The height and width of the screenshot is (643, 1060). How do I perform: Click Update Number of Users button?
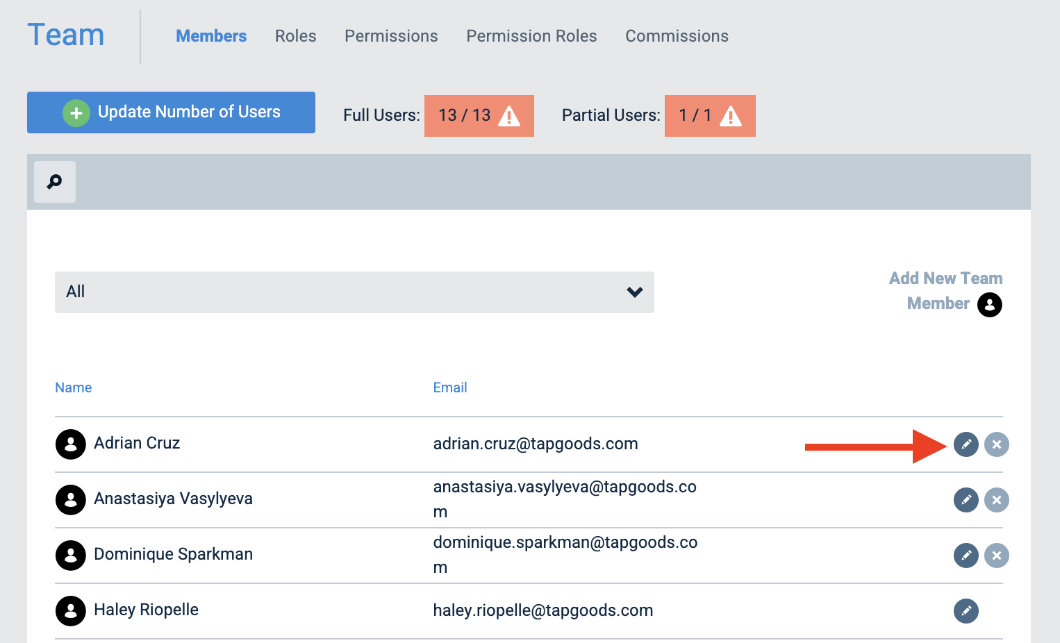click(x=171, y=112)
